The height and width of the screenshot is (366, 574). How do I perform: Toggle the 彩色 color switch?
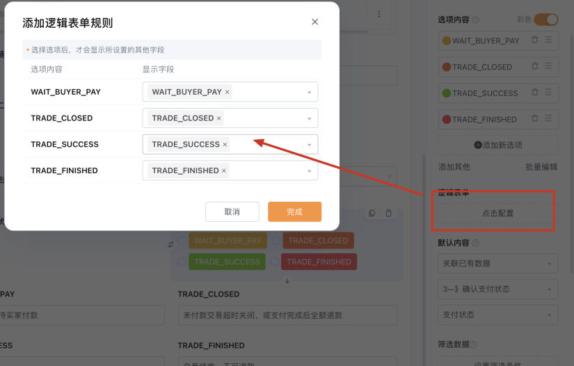(x=545, y=19)
